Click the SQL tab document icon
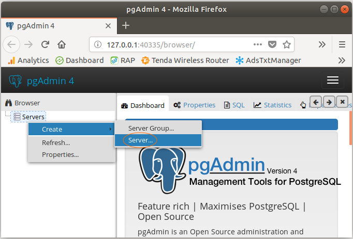Viewport: 353px width, 239px height. pos(227,105)
